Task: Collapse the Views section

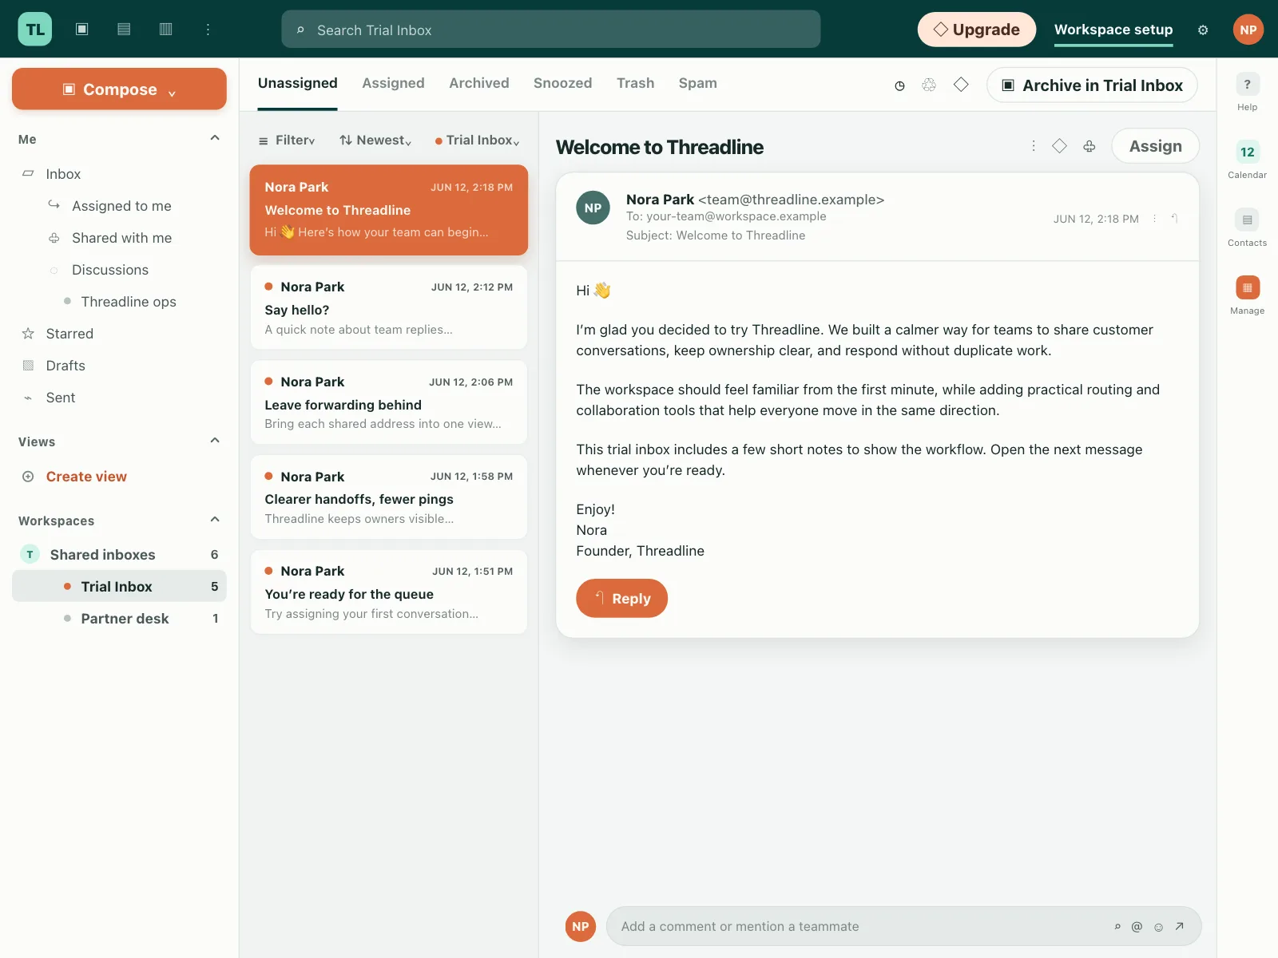Action: tap(215, 441)
